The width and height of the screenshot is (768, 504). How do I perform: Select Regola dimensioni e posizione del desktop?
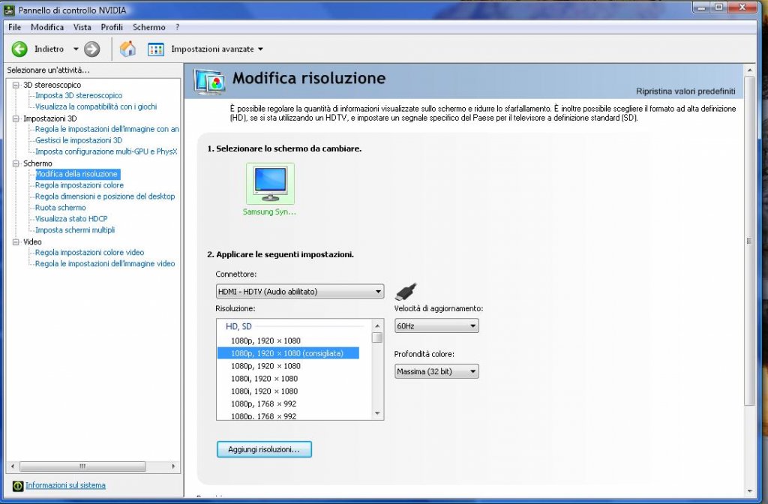pyautogui.click(x=105, y=196)
